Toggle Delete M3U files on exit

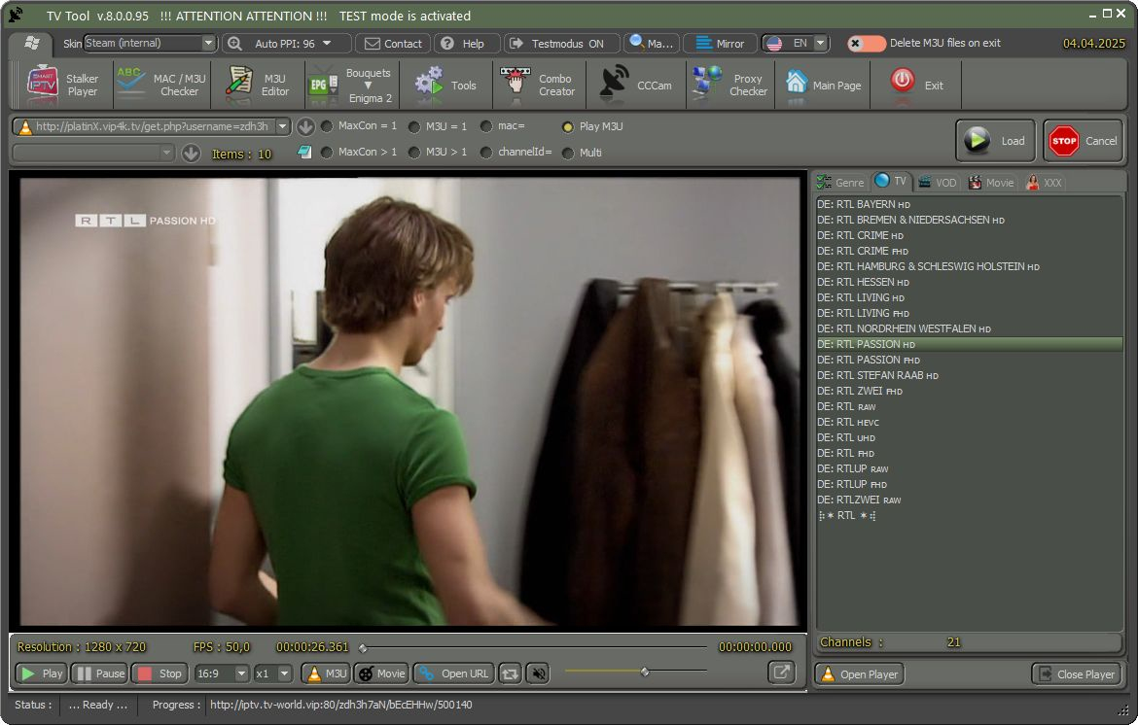866,44
